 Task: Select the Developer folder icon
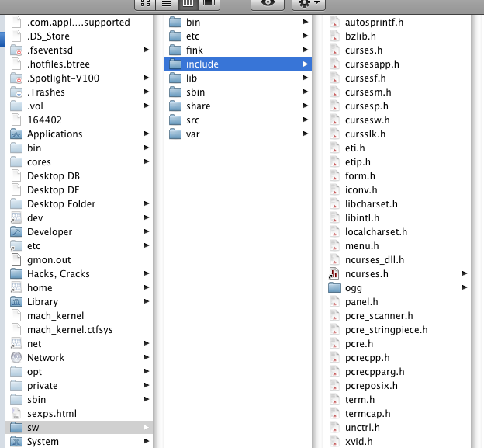(16, 231)
